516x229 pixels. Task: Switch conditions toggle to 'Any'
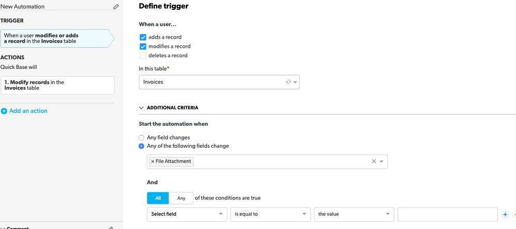[181, 198]
